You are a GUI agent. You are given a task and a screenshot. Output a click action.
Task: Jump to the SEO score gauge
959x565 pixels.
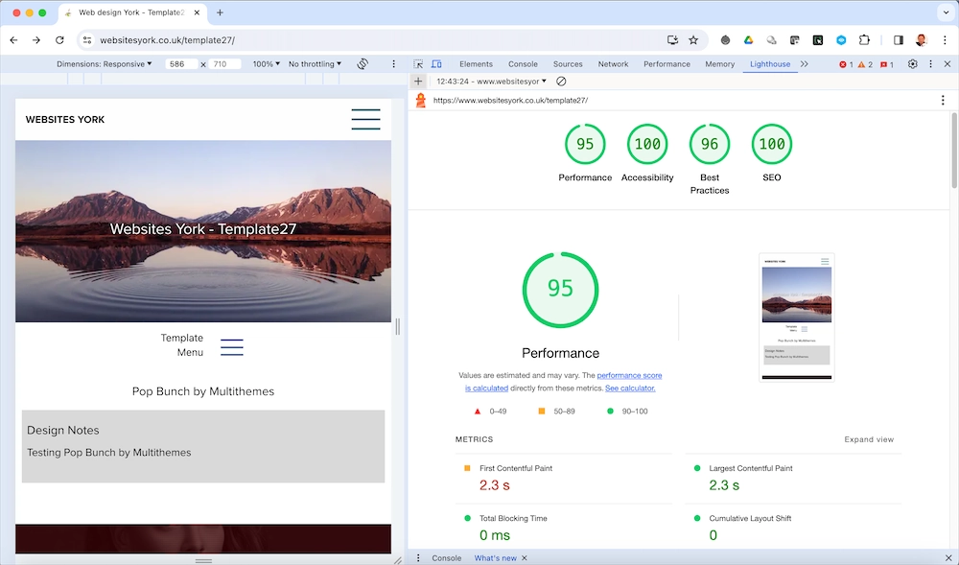tap(772, 144)
